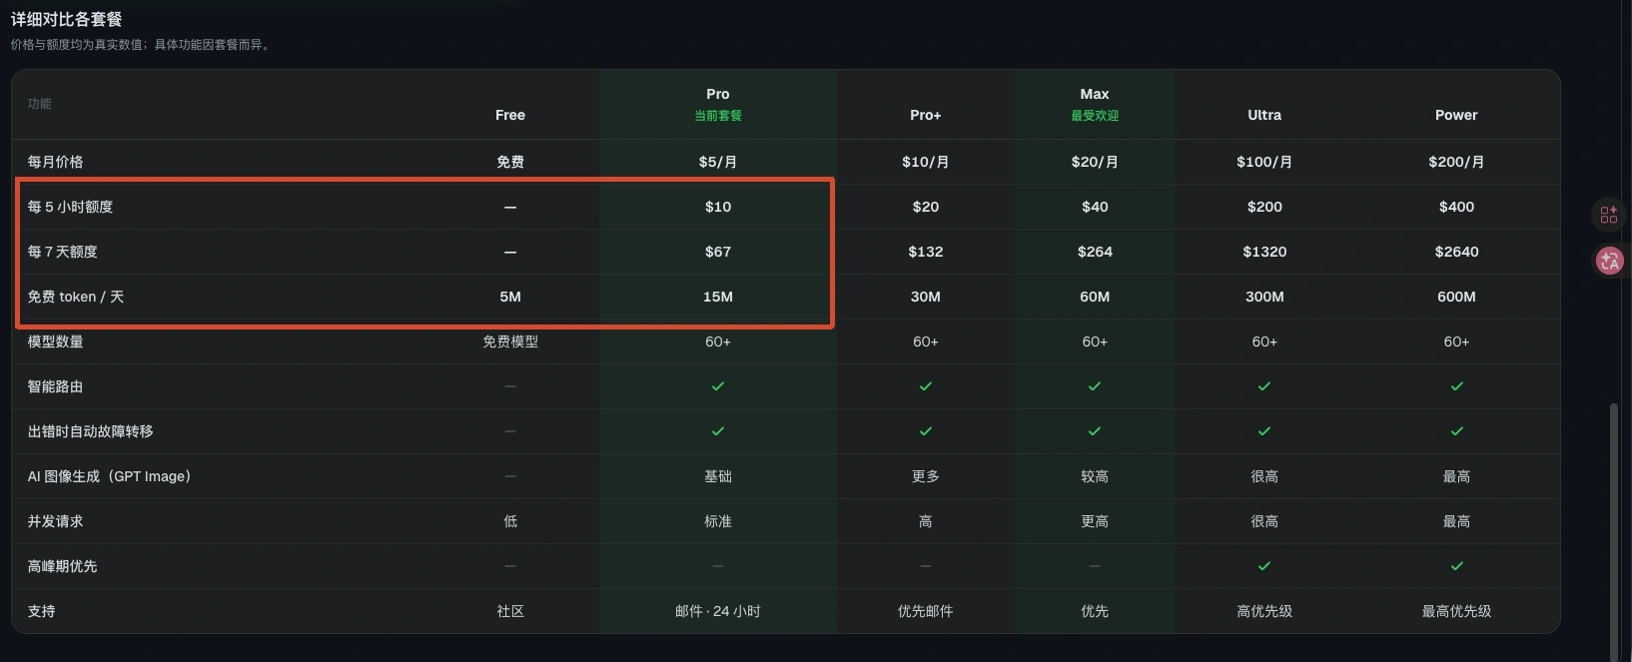Click the Pro+ $132 weekly quota cell
The height and width of the screenshot is (662, 1632).
pyautogui.click(x=925, y=252)
